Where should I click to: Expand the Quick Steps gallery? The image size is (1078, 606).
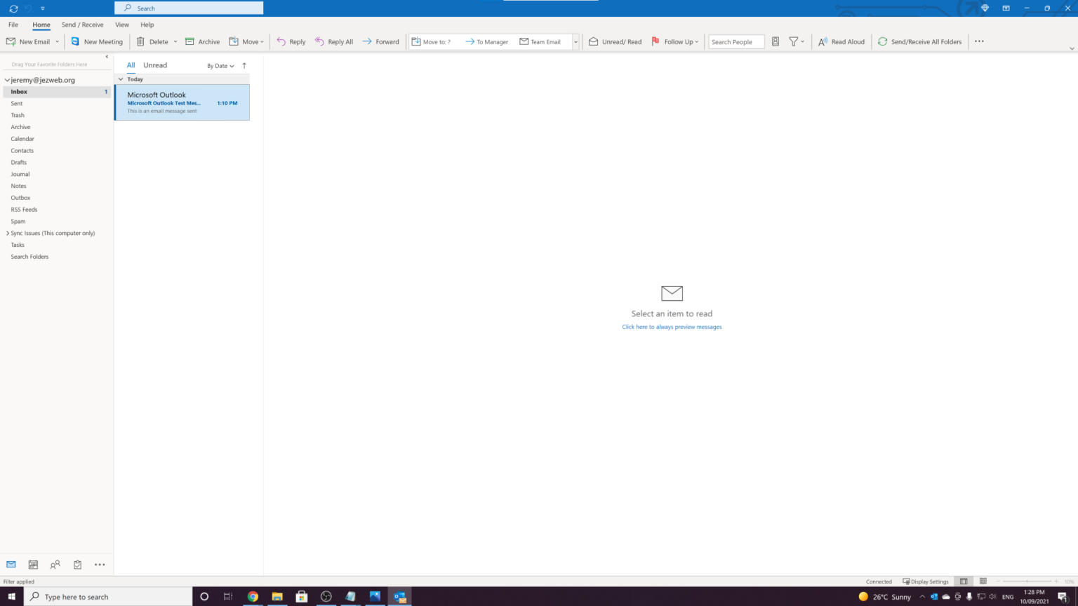[575, 41]
